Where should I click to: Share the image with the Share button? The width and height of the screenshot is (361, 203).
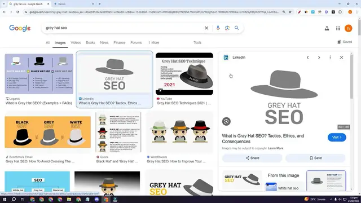252,158
